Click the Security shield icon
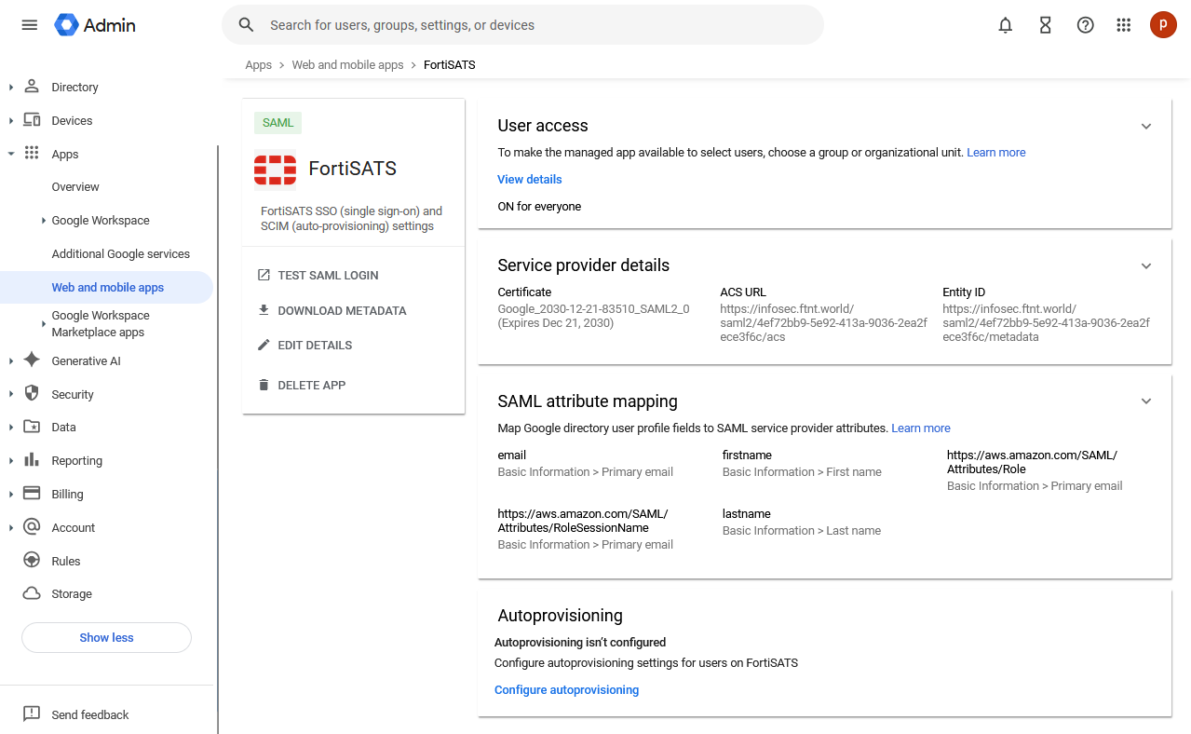Screen dimensions: 1191x734 [32, 394]
